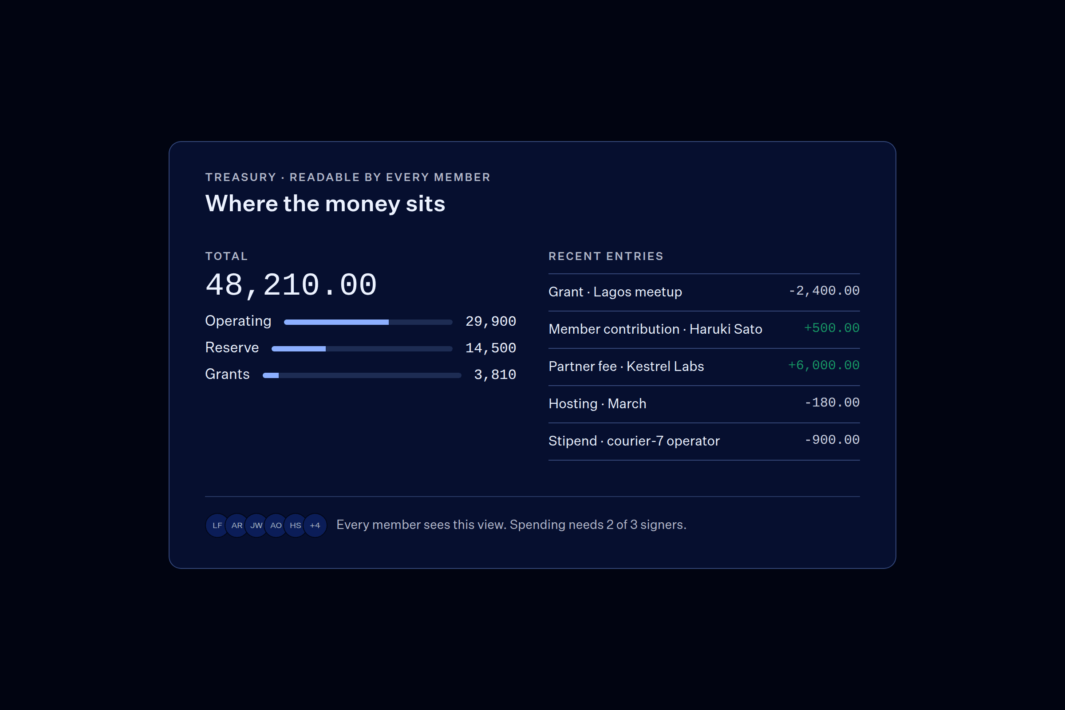Click the Treasury readable by every member caption
Viewport: 1065px width, 710px height.
pyautogui.click(x=348, y=177)
